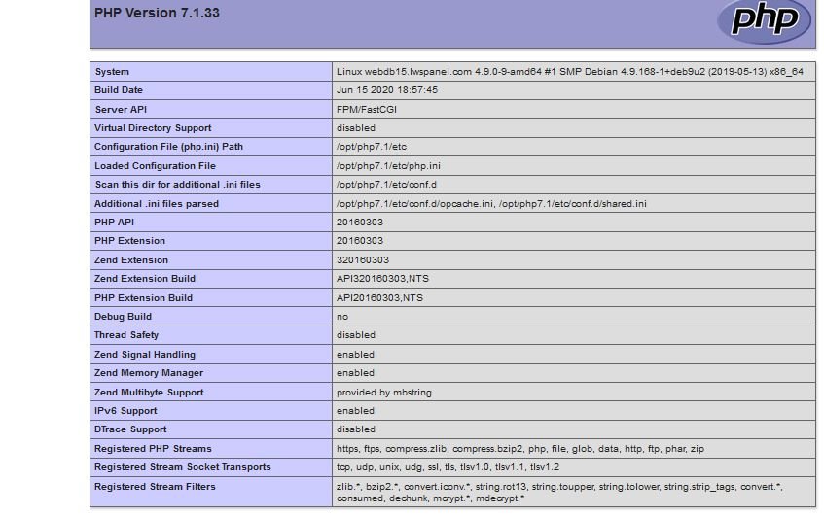Click 'Zend Extension Build' label

click(145, 279)
